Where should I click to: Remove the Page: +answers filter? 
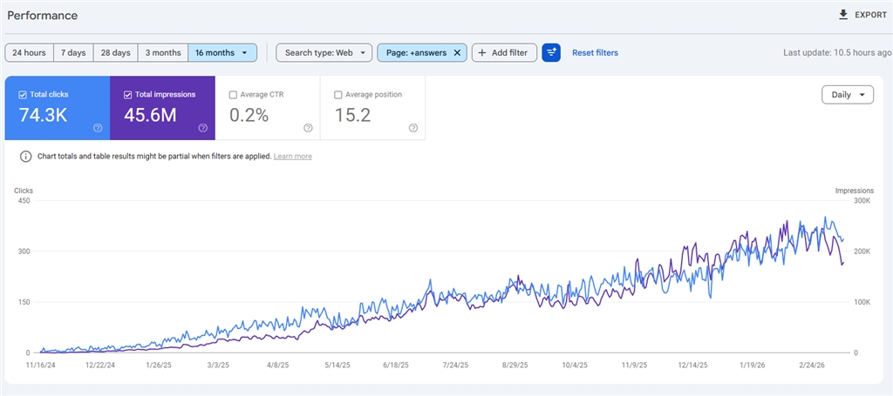457,53
